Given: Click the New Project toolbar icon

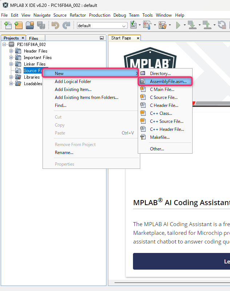Looking at the screenshot, I should click(19, 25).
